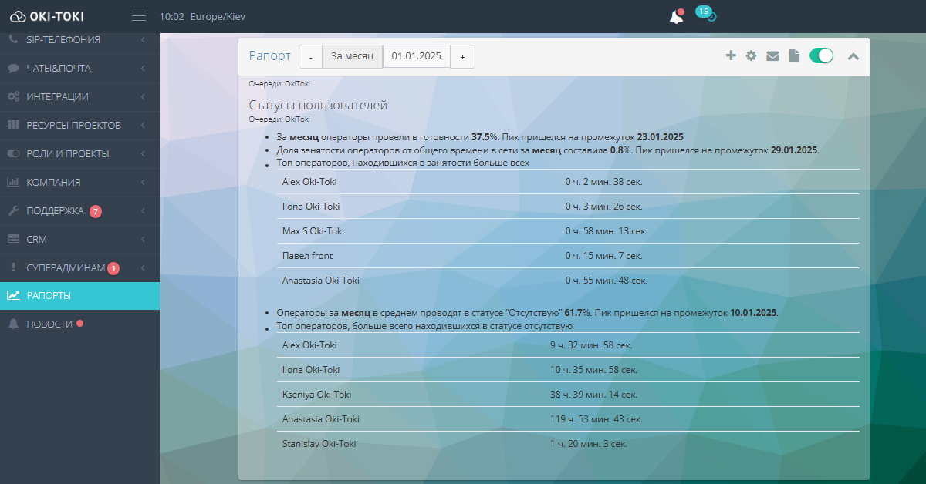The image size is (926, 484).
Task: Click the line chart icon beside Рапорты
Action: pyautogui.click(x=13, y=295)
